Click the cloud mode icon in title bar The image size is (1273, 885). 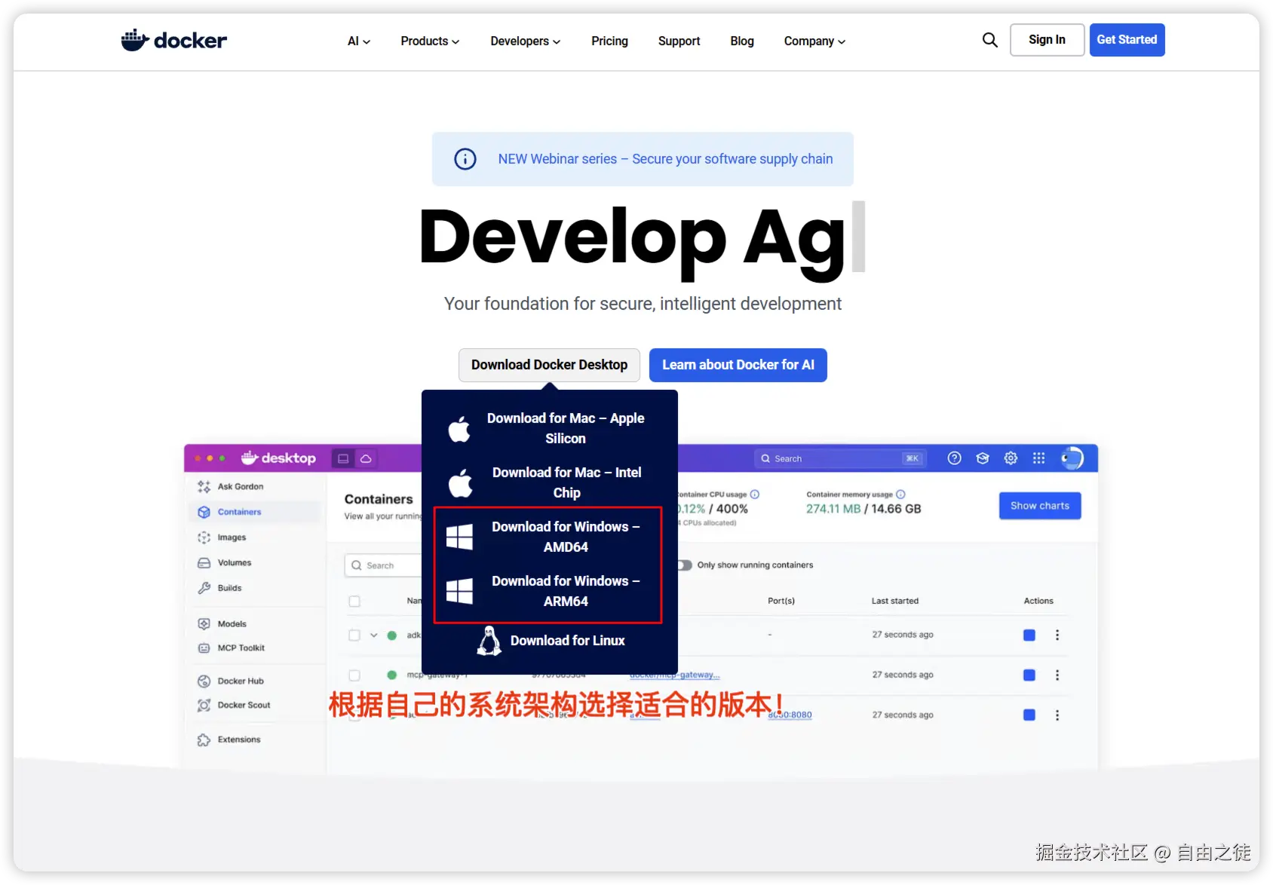click(366, 458)
